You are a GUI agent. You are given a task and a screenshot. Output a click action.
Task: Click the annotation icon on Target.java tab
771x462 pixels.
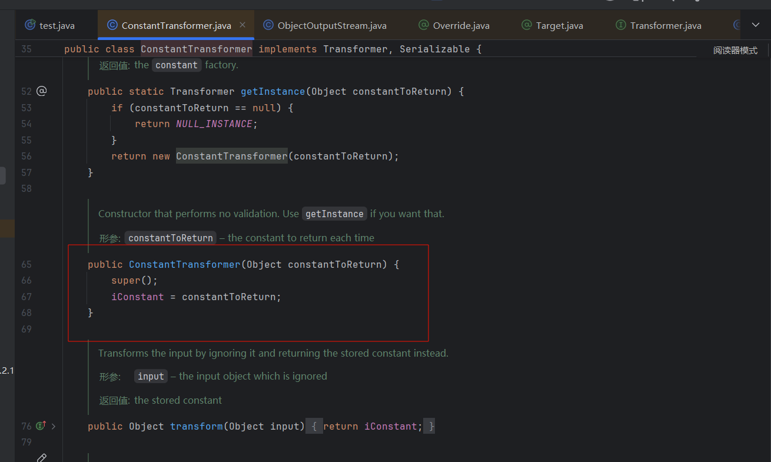(x=527, y=25)
